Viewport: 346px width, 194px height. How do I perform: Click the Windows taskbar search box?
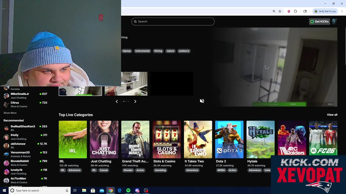(x=39, y=190)
